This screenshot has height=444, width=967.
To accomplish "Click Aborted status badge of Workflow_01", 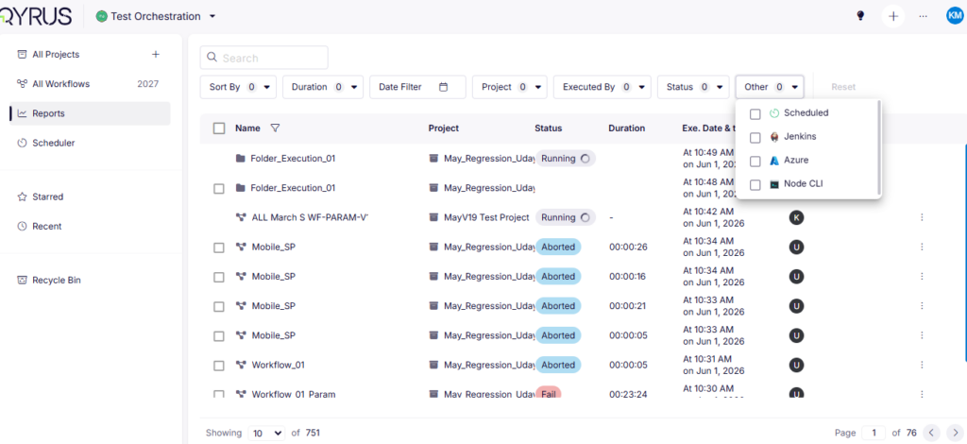I will click(x=558, y=365).
